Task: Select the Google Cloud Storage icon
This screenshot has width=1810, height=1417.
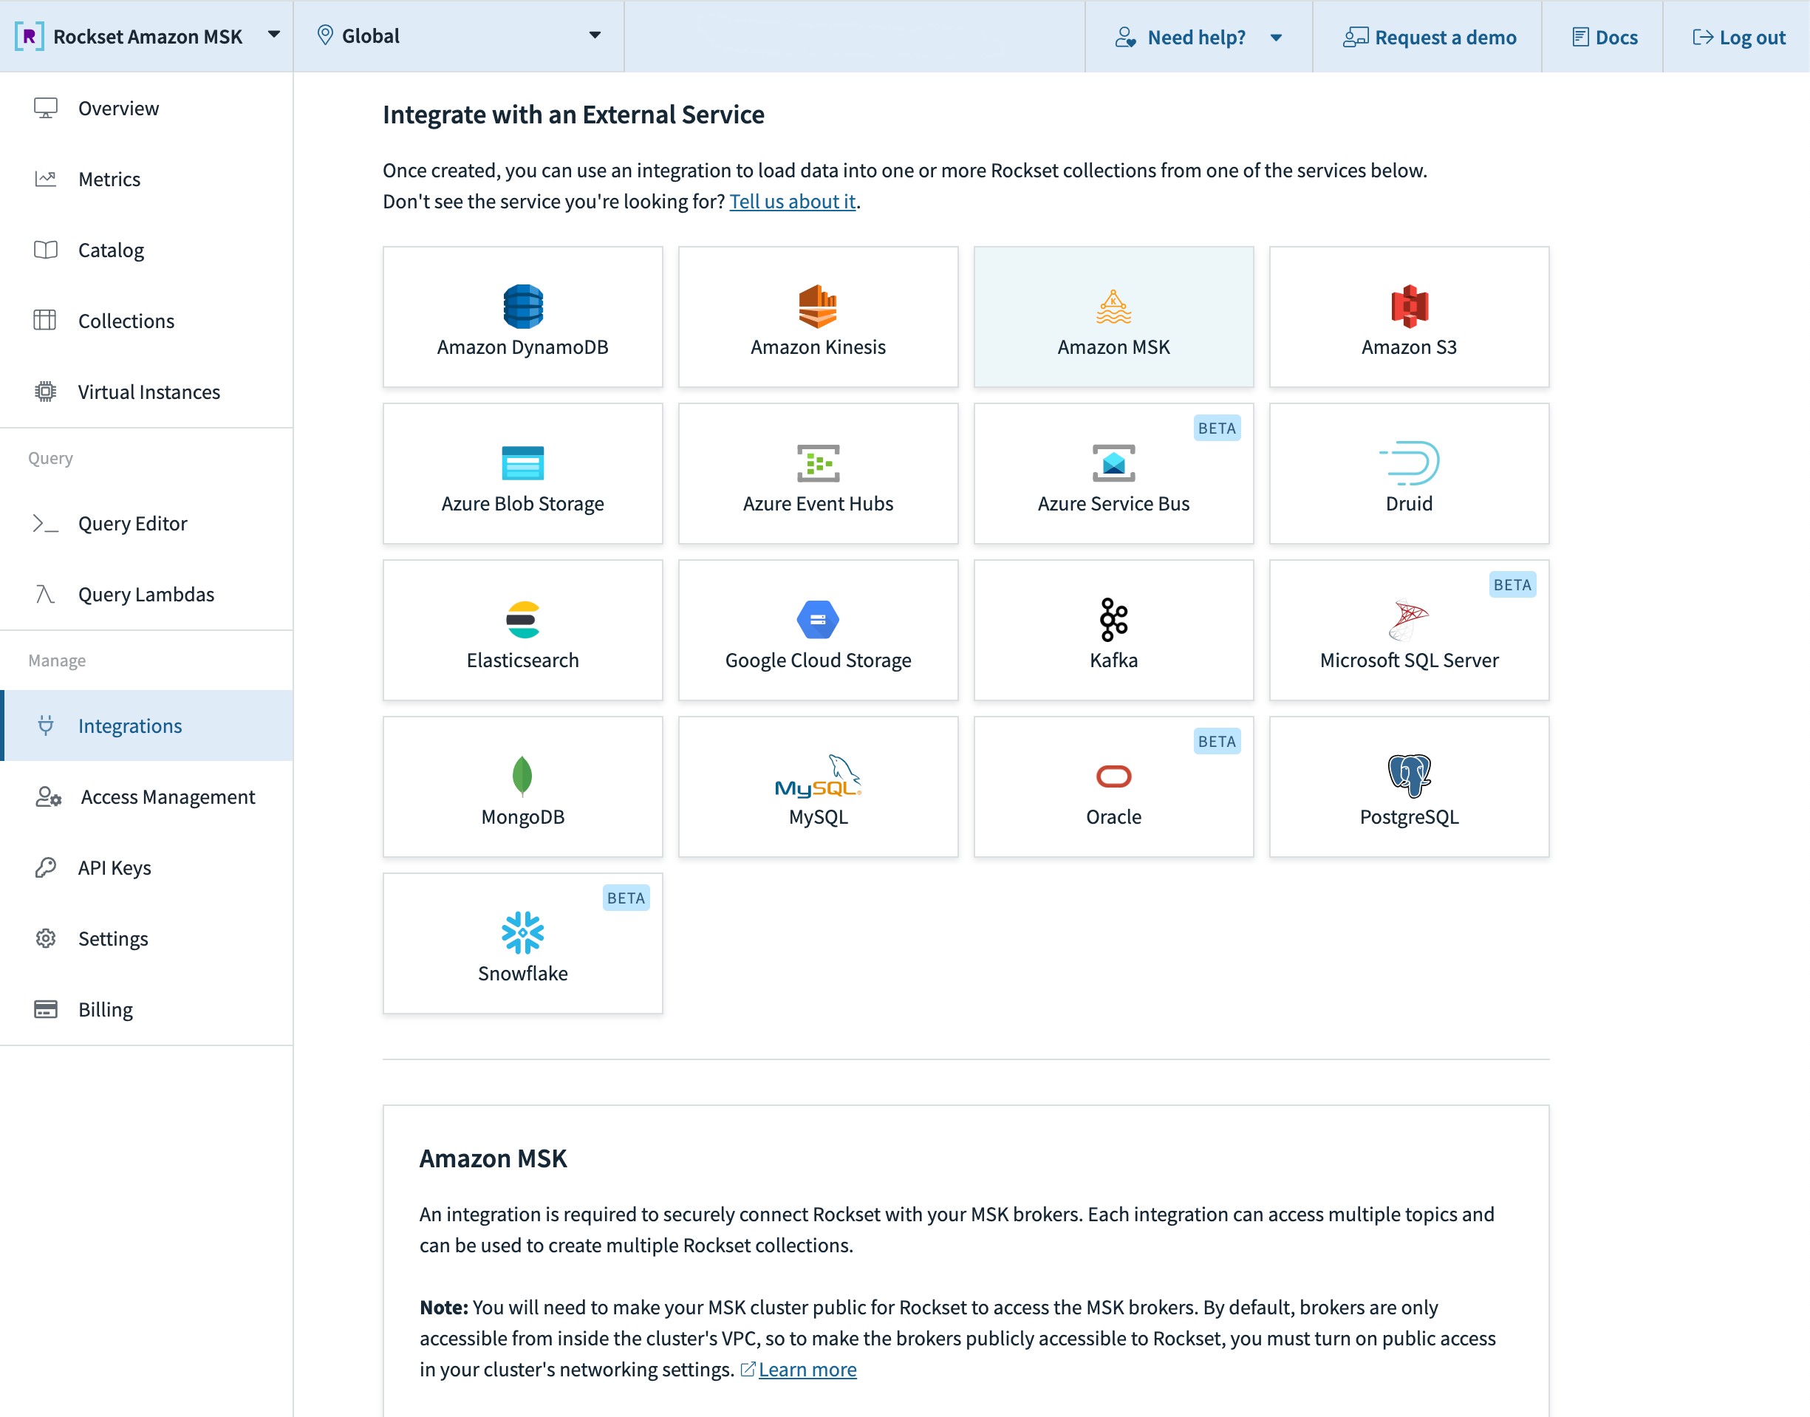Action: point(817,619)
